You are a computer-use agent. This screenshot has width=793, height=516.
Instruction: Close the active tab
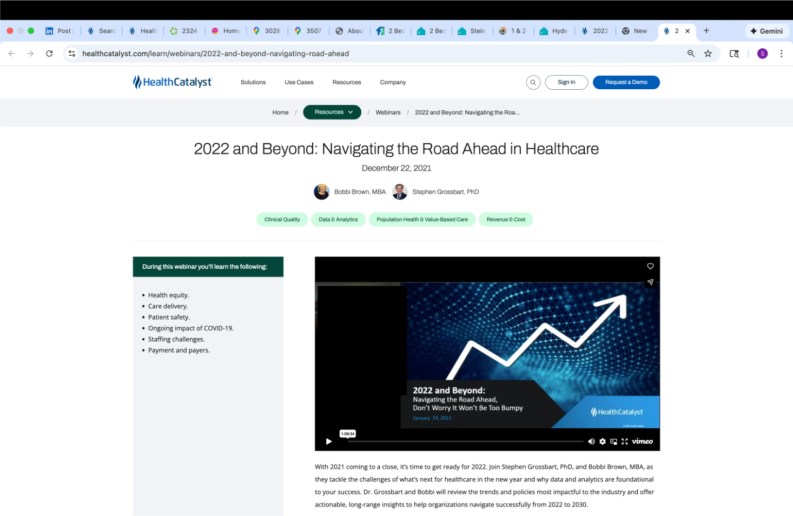tap(688, 31)
